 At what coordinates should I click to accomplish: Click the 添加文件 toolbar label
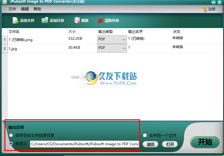point(27,21)
